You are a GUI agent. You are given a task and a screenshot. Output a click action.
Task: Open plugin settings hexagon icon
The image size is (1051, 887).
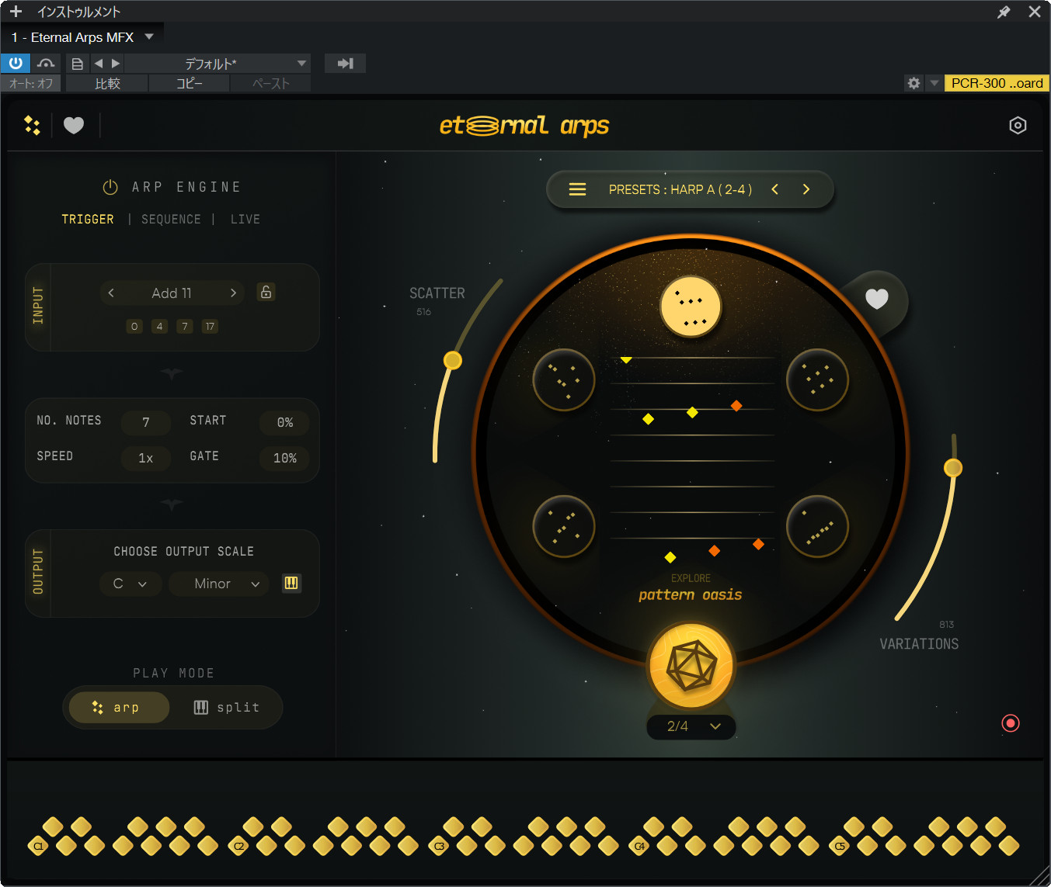click(x=1018, y=125)
